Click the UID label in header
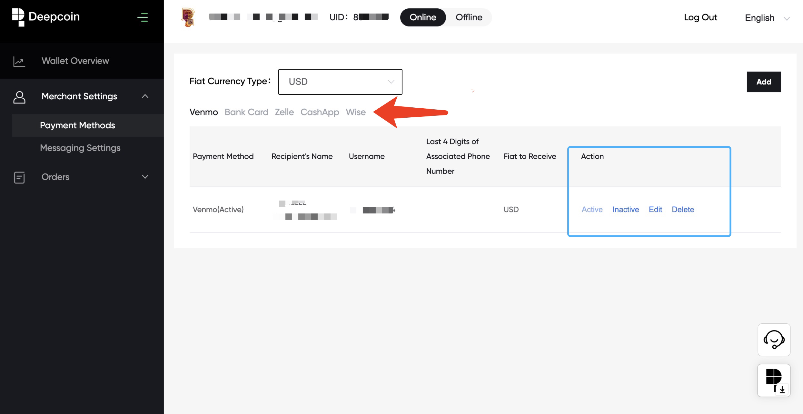The image size is (803, 414). click(338, 17)
